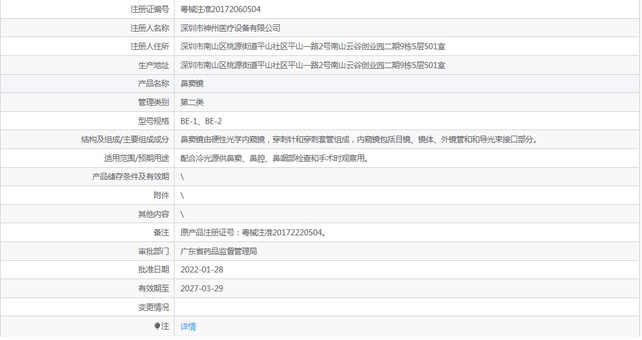Click the 审批部门 row label

tap(153, 251)
